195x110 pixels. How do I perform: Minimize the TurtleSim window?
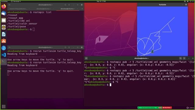pos(183,5)
